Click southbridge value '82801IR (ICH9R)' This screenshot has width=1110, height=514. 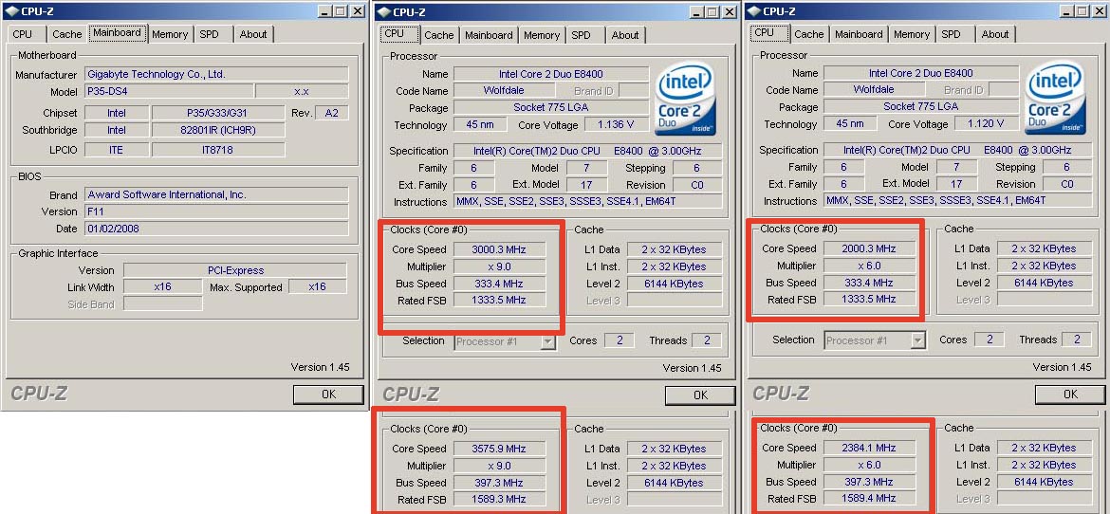click(x=219, y=130)
